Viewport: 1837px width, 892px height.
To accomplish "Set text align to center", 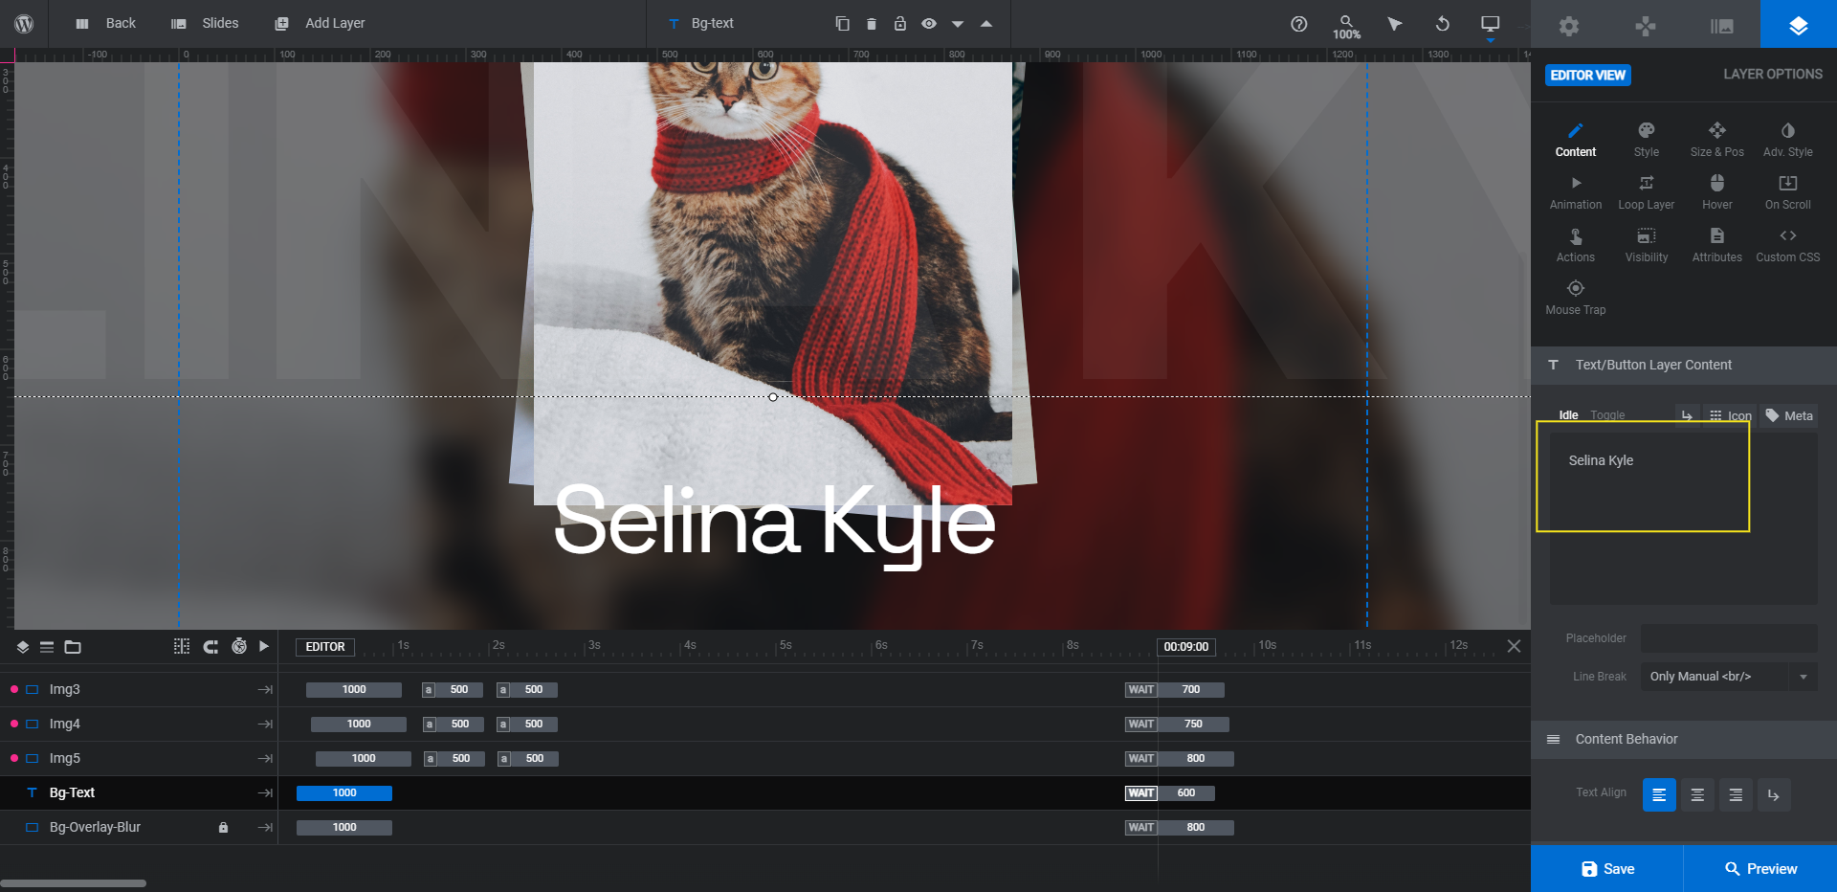I will click(x=1697, y=794).
